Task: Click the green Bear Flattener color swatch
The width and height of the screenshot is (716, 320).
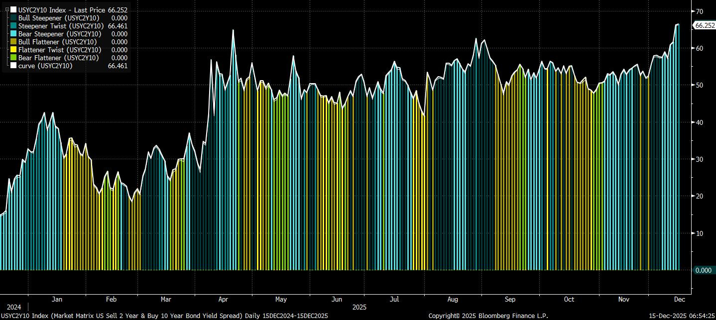Action: [x=13, y=58]
